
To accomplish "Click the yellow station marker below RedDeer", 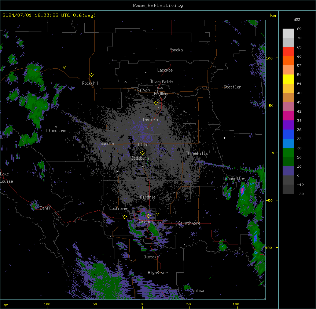I will [156, 103].
